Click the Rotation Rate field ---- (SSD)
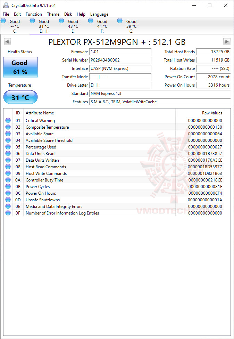Viewport: 234px width, 339px height. coord(214,68)
